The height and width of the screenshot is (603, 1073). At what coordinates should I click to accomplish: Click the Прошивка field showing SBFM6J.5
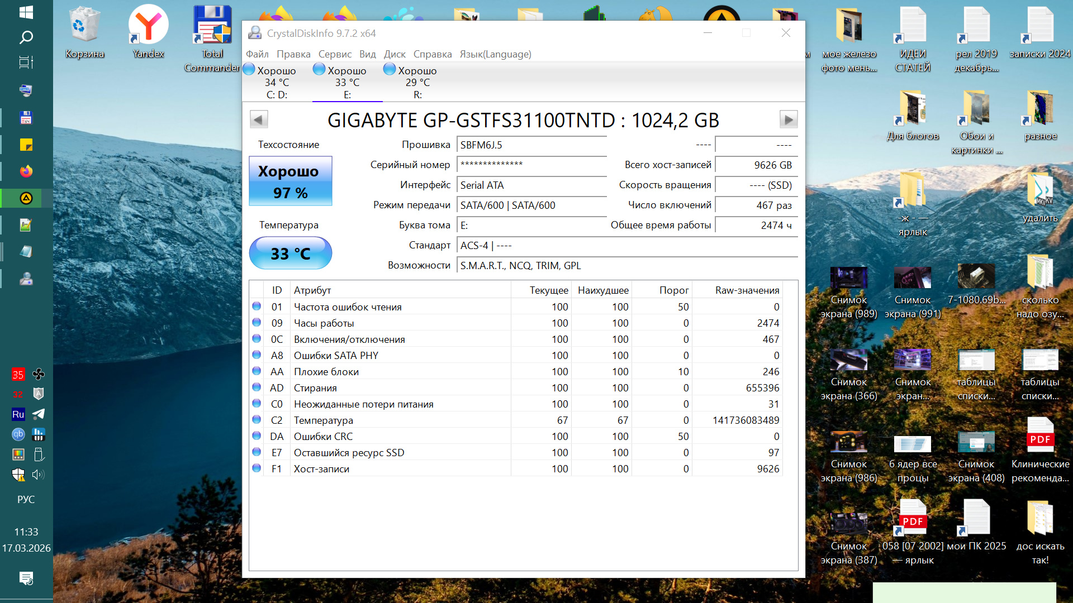tap(531, 145)
